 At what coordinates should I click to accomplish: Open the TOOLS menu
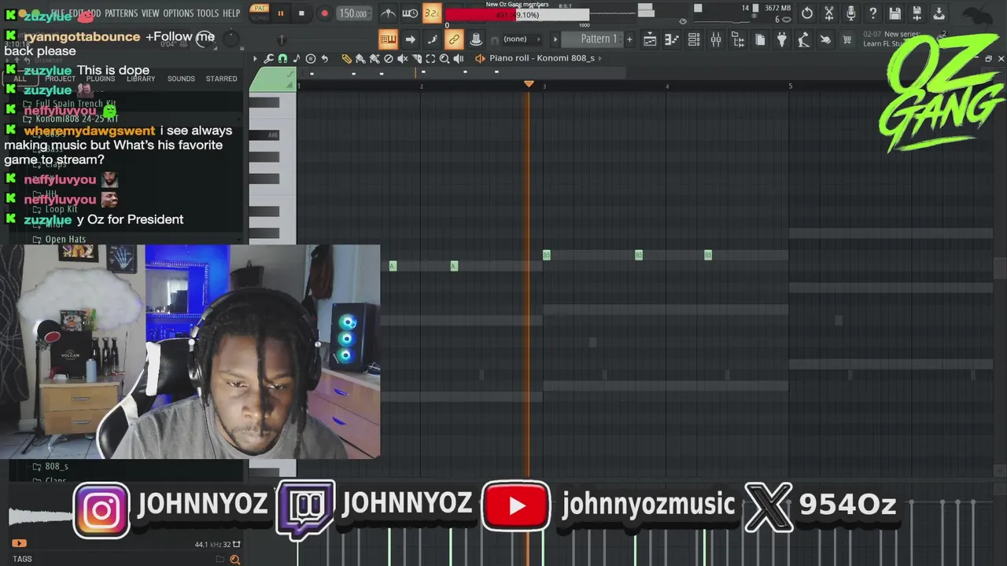(x=208, y=13)
